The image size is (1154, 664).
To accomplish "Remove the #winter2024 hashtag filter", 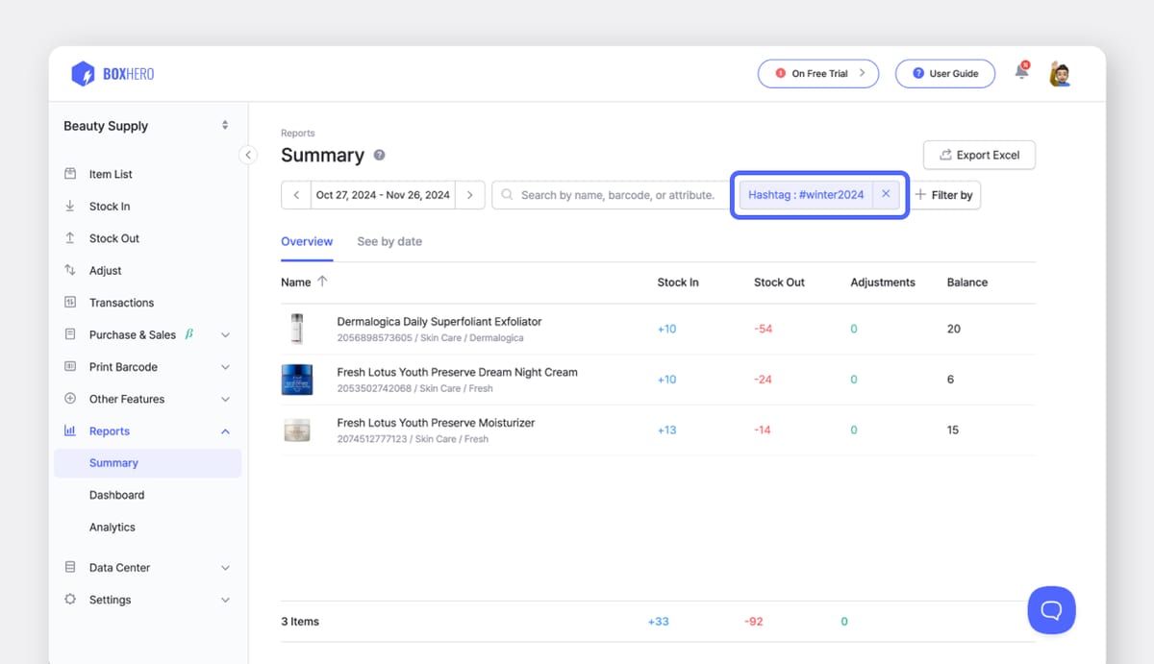I will click(x=886, y=194).
